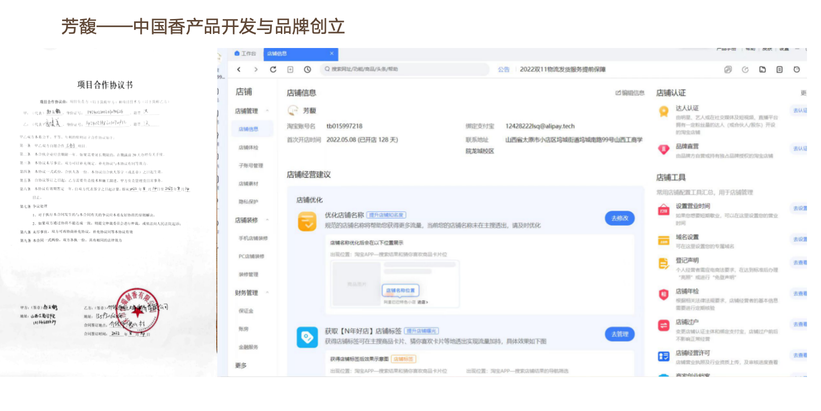821x411 pixels.
Task: Click the 店铺过户 red transfer icon
Action: pos(664,325)
